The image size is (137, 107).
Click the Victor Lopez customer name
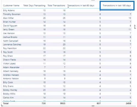9,64
